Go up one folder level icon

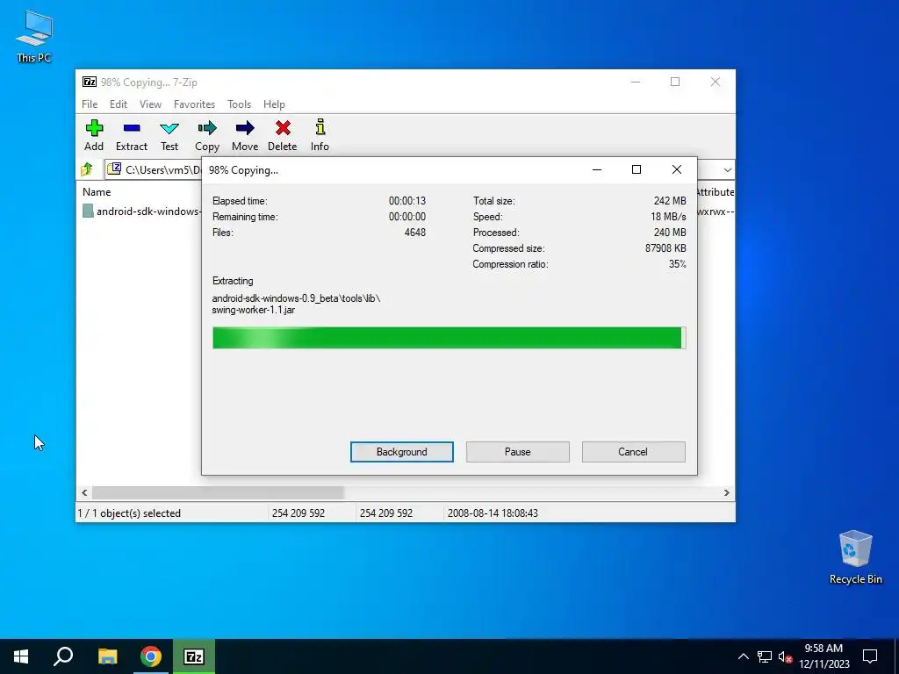pos(87,169)
